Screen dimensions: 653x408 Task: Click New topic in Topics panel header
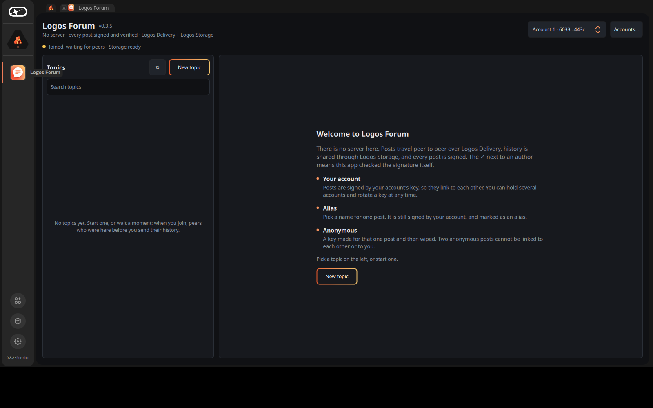(x=189, y=67)
